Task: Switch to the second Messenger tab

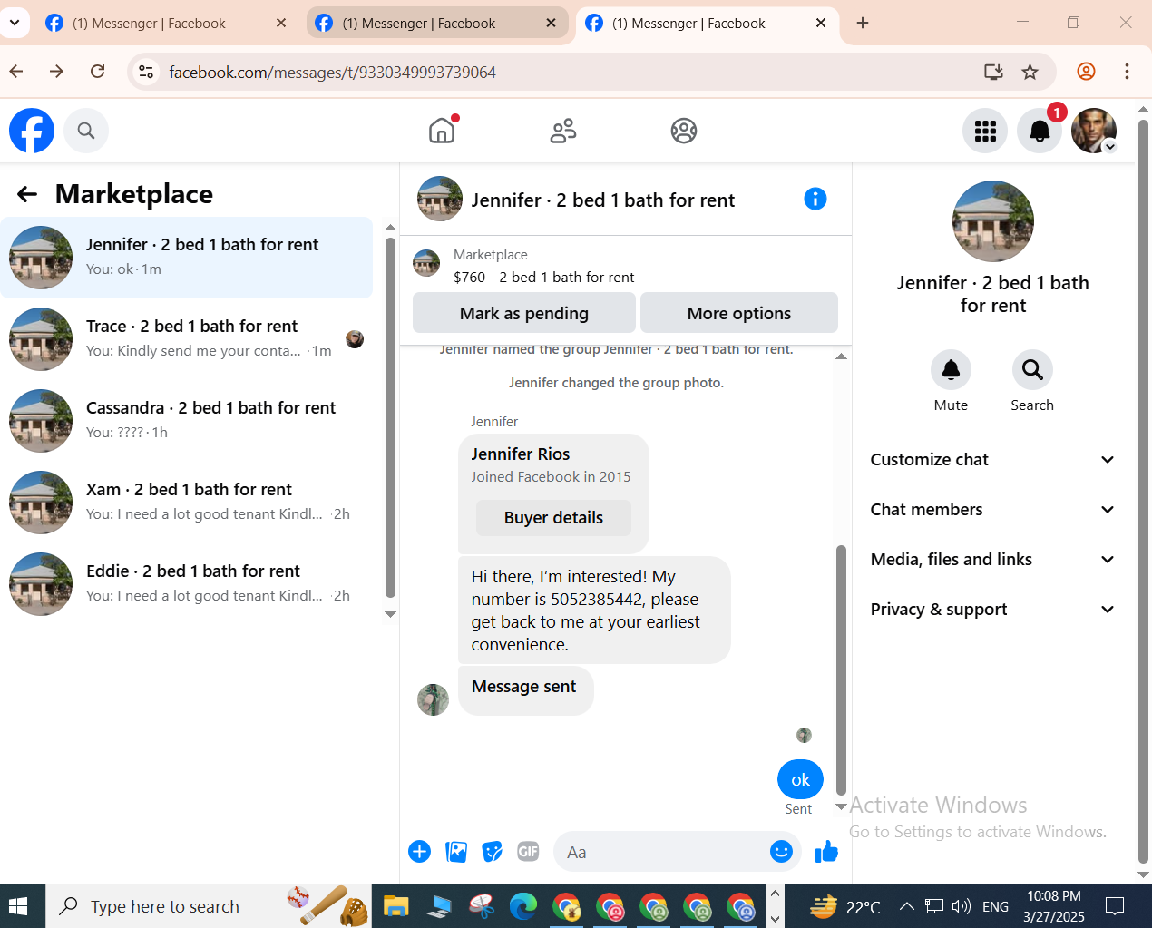Action: coord(436,24)
